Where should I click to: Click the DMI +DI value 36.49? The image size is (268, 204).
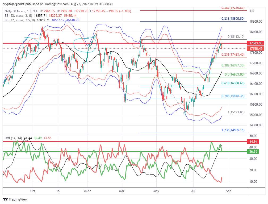[37, 138]
